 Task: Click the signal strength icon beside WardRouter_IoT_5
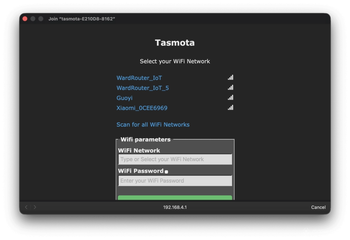tap(230, 87)
